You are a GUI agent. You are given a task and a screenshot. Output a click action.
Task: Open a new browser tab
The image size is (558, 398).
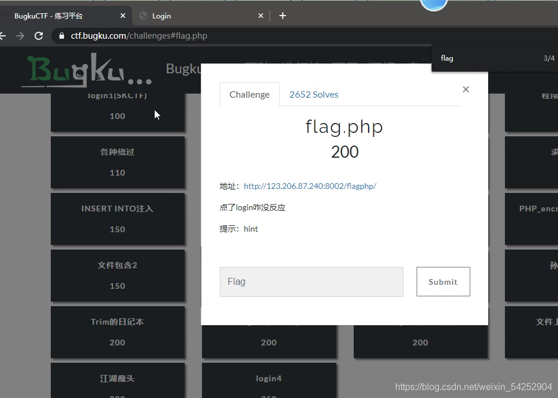point(283,16)
